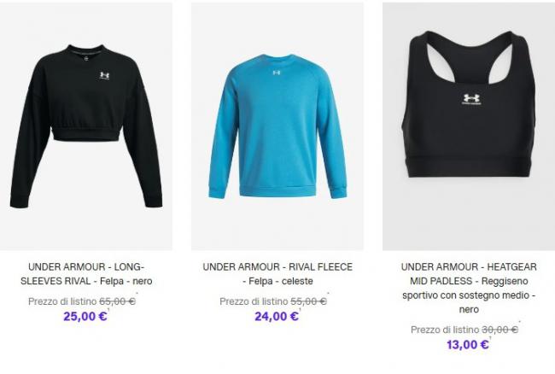Select the 24,00 € sale price

pyautogui.click(x=277, y=316)
